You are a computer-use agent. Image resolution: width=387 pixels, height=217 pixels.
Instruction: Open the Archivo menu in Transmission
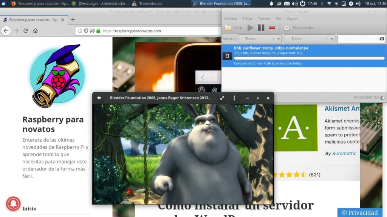231,18
